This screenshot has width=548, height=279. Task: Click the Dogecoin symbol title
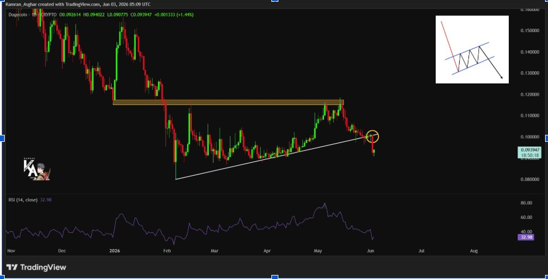point(18,15)
